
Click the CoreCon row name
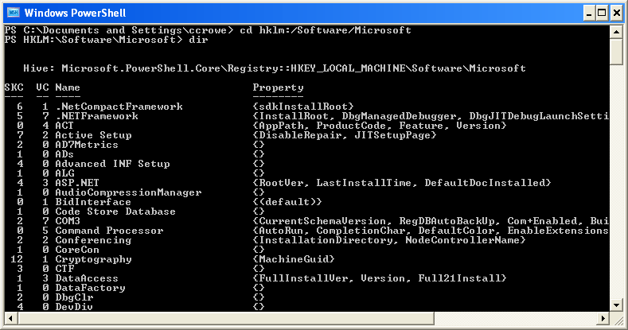tap(77, 250)
